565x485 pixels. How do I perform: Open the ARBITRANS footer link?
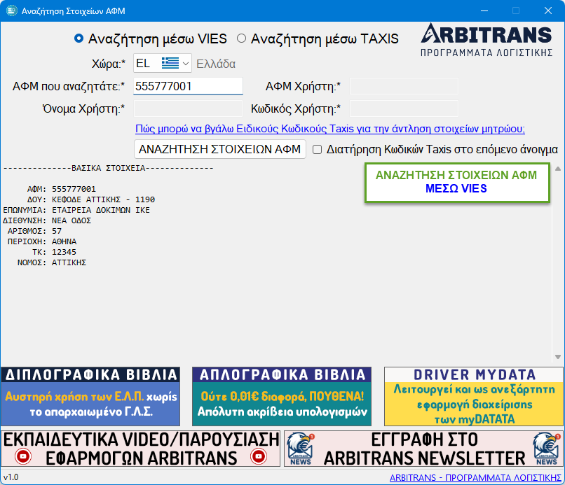[x=475, y=477]
